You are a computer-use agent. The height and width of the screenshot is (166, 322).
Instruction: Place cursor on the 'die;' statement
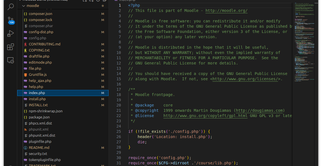point(142,142)
